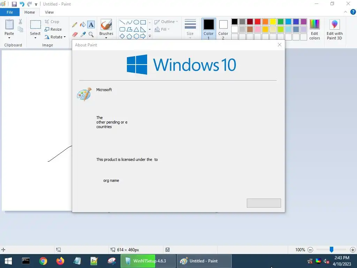Choose the Line shape
Screen dimensions: 357x268
pos(122,22)
